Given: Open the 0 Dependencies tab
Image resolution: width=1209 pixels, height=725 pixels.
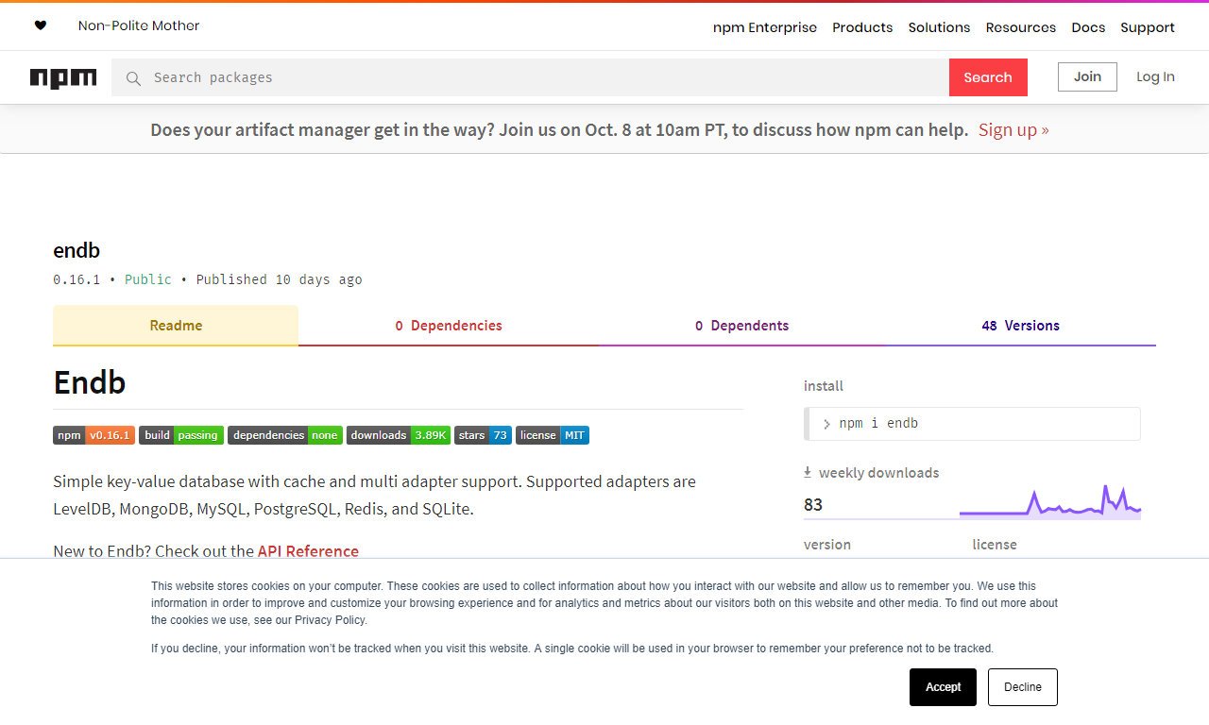Looking at the screenshot, I should (449, 326).
